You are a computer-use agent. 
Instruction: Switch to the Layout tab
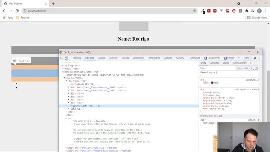pyautogui.click(x=226, y=63)
